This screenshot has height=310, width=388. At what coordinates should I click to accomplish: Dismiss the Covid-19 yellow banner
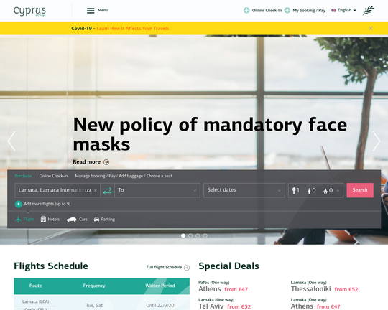coord(371,28)
